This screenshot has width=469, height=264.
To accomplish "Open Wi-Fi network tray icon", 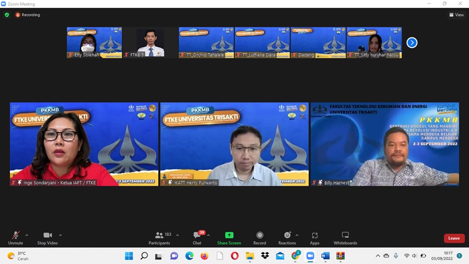I will (407, 256).
